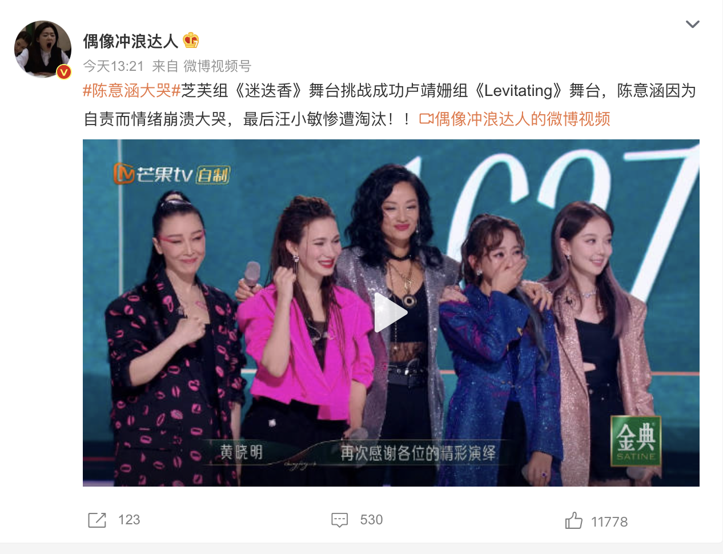Click the post body text to open it

pyautogui.click(x=389, y=105)
